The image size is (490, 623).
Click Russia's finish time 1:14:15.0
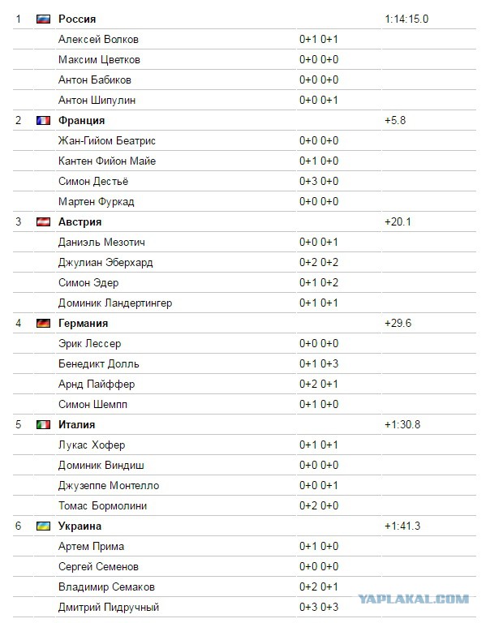click(406, 19)
